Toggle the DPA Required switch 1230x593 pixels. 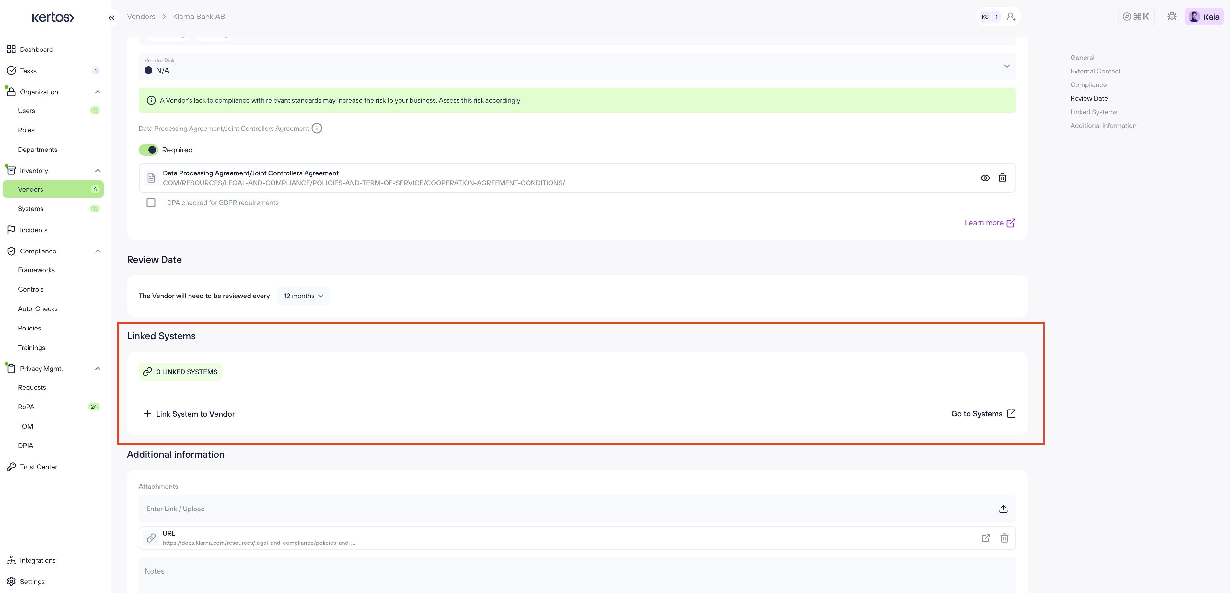[148, 150]
